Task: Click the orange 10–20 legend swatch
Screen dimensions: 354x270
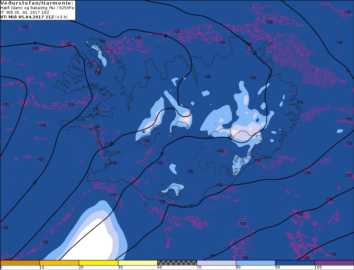Action: (59, 263)
